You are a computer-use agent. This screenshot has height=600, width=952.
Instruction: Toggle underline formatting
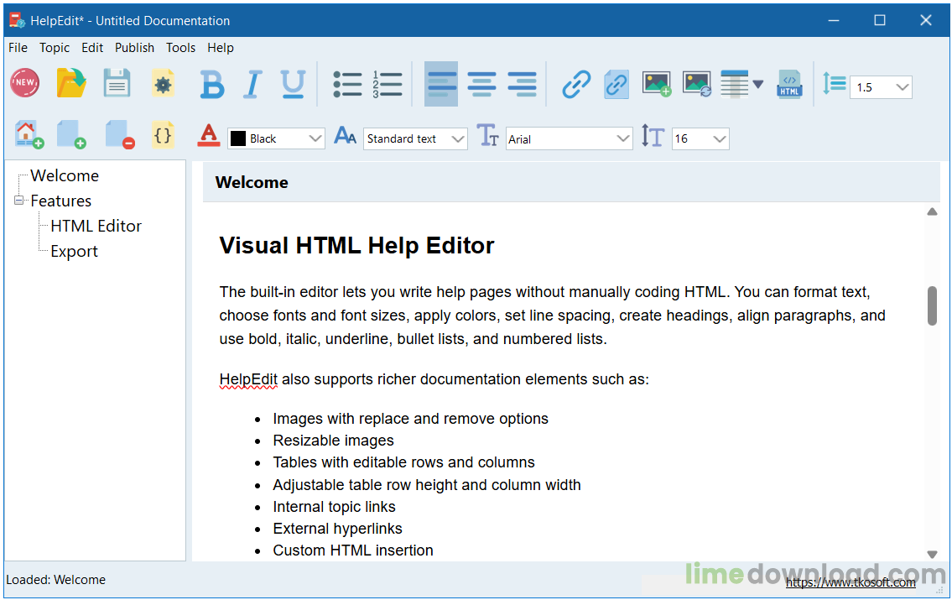click(293, 85)
